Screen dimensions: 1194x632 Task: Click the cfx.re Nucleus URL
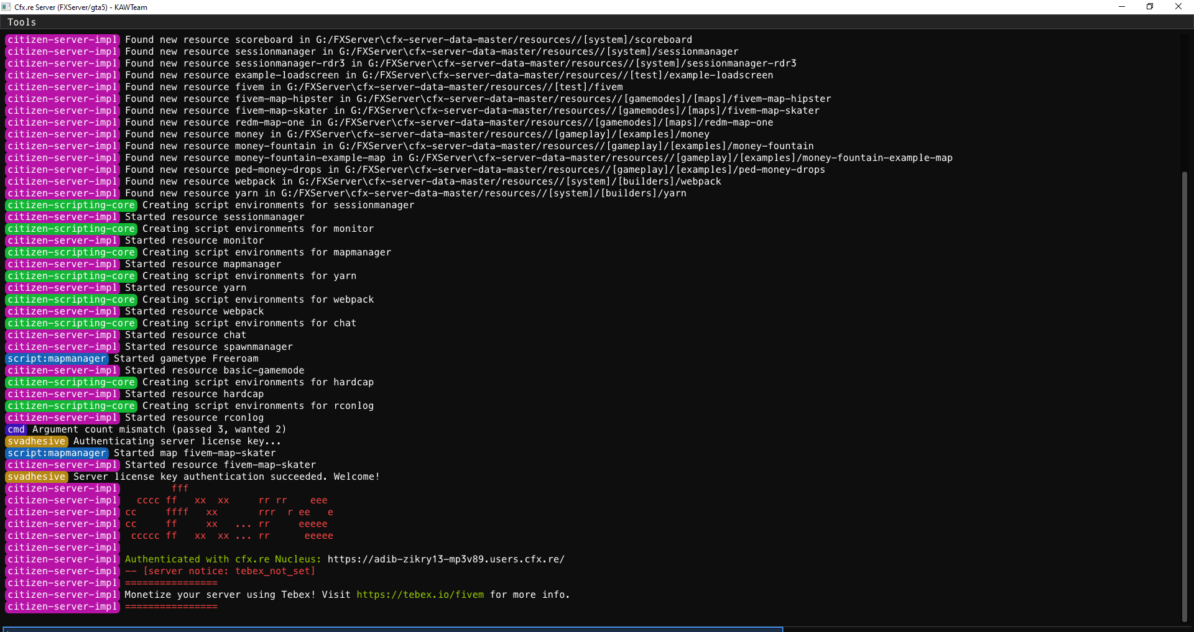446,559
